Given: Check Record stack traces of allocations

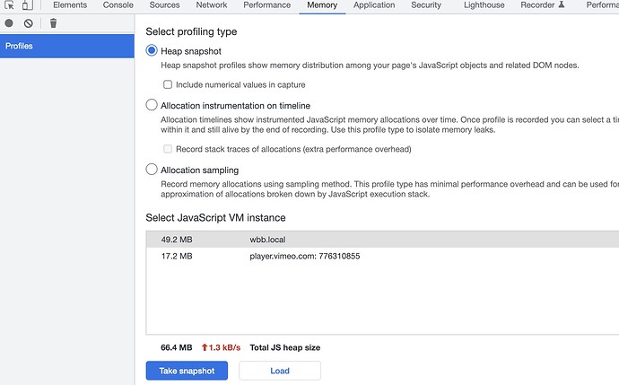Looking at the screenshot, I should pos(168,149).
